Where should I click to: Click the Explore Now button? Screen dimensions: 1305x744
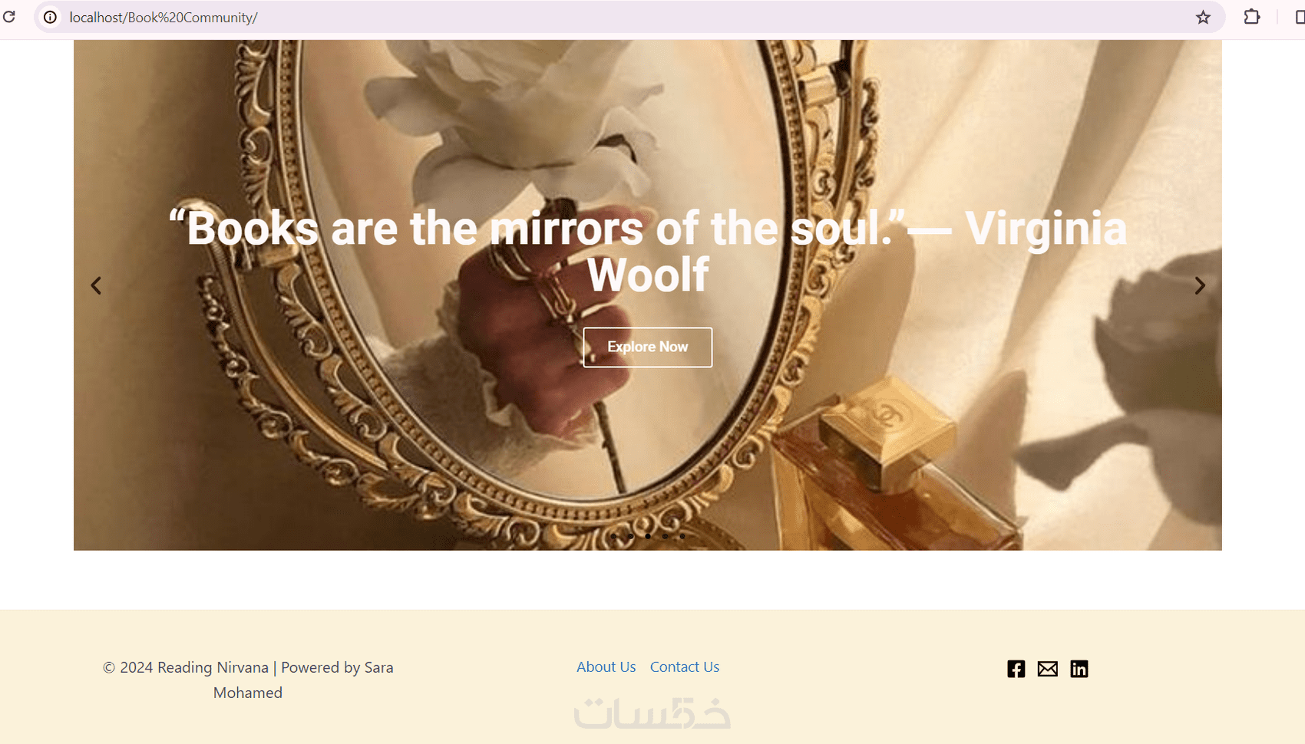point(647,347)
